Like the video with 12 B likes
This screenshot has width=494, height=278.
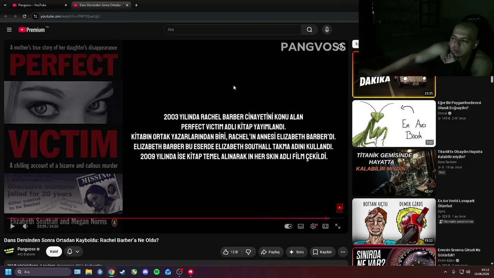(230, 252)
